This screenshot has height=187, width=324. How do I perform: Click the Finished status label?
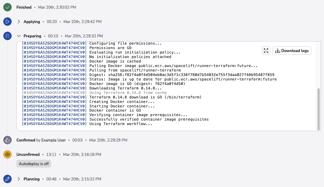[x=24, y=7]
